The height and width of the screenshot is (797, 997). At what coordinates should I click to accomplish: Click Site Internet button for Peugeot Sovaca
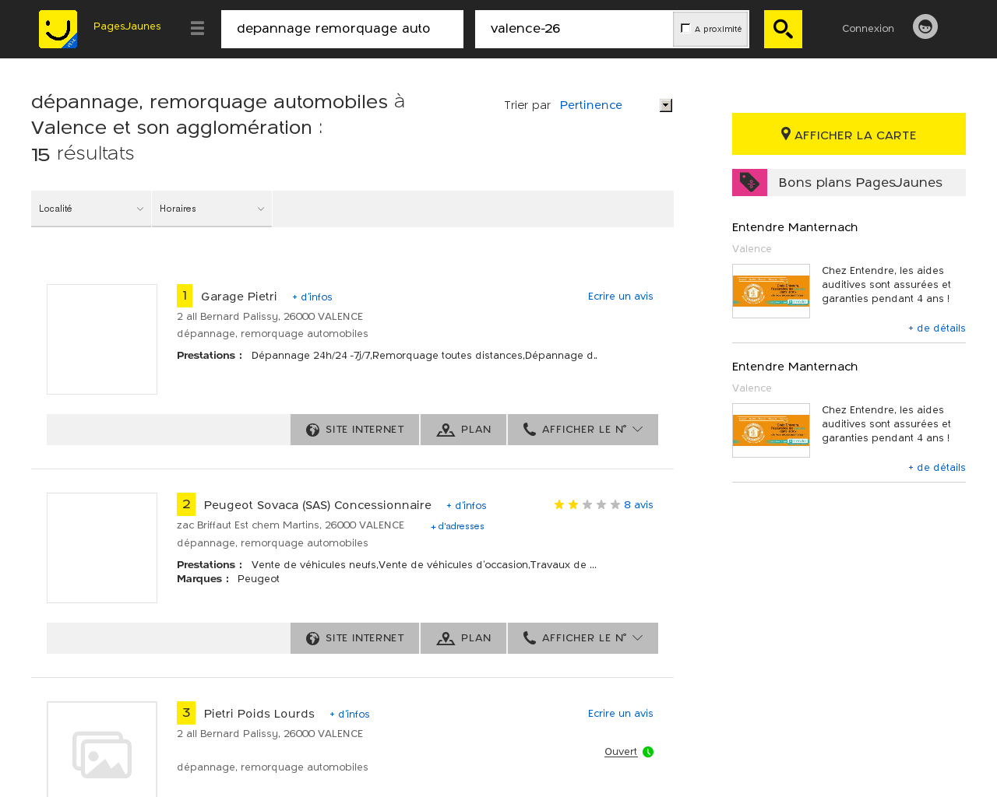tap(354, 638)
